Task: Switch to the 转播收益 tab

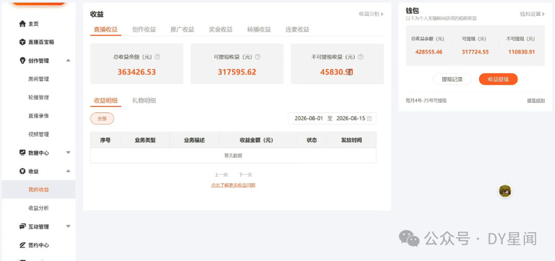Action: coord(259,29)
